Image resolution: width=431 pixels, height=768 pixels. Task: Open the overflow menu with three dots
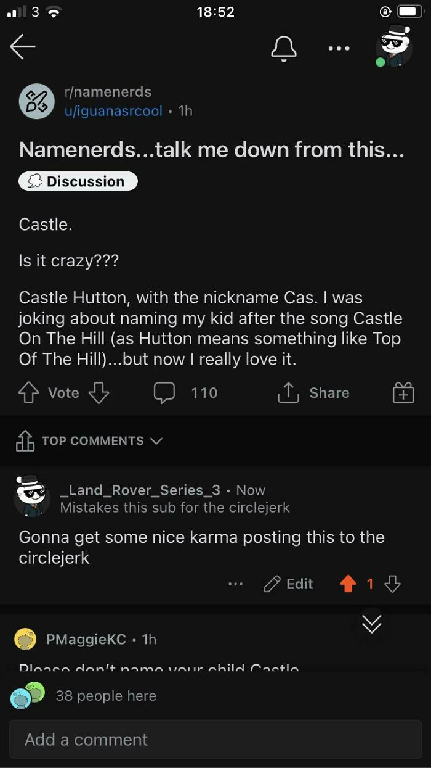click(x=339, y=48)
